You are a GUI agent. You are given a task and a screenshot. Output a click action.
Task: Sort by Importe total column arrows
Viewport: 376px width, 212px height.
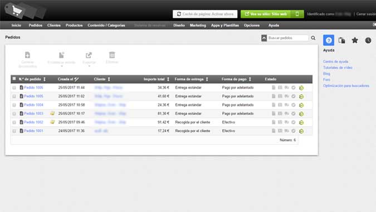[168, 79]
